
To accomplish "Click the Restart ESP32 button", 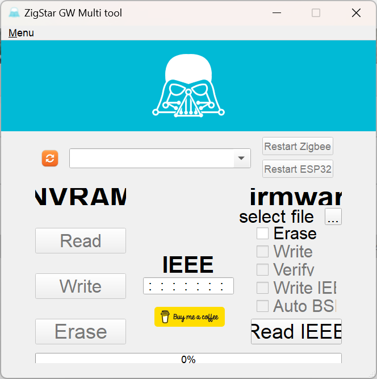I will click(298, 169).
